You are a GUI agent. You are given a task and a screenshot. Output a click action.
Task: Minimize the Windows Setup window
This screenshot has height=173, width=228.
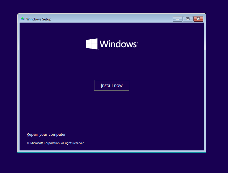point(177,19)
